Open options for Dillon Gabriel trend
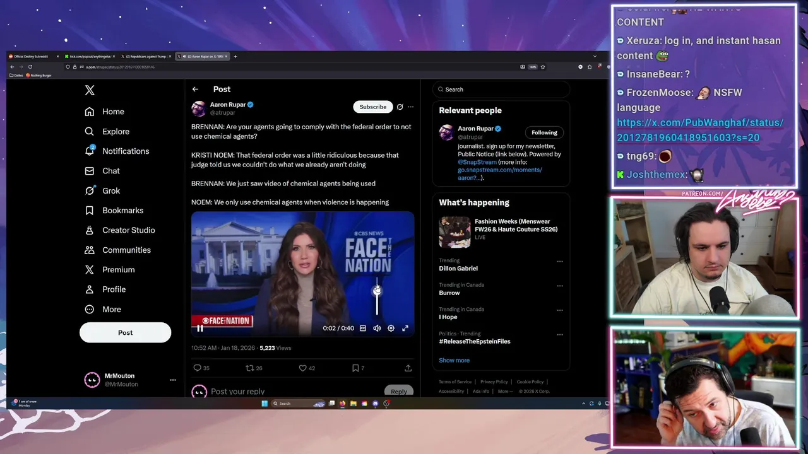Image resolution: width=808 pixels, height=454 pixels. click(x=559, y=261)
